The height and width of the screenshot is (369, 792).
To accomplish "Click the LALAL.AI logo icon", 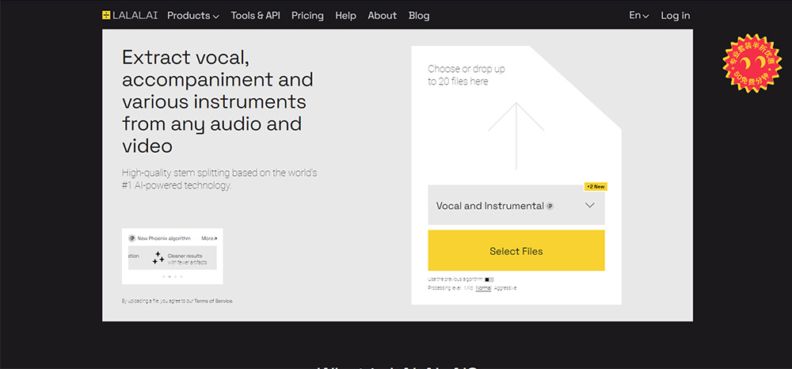I will [107, 15].
